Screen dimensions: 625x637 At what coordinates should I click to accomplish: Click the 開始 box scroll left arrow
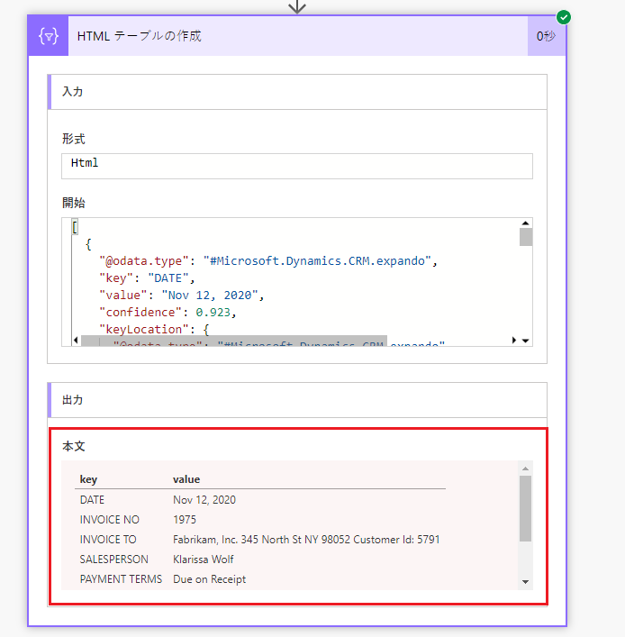tap(76, 340)
